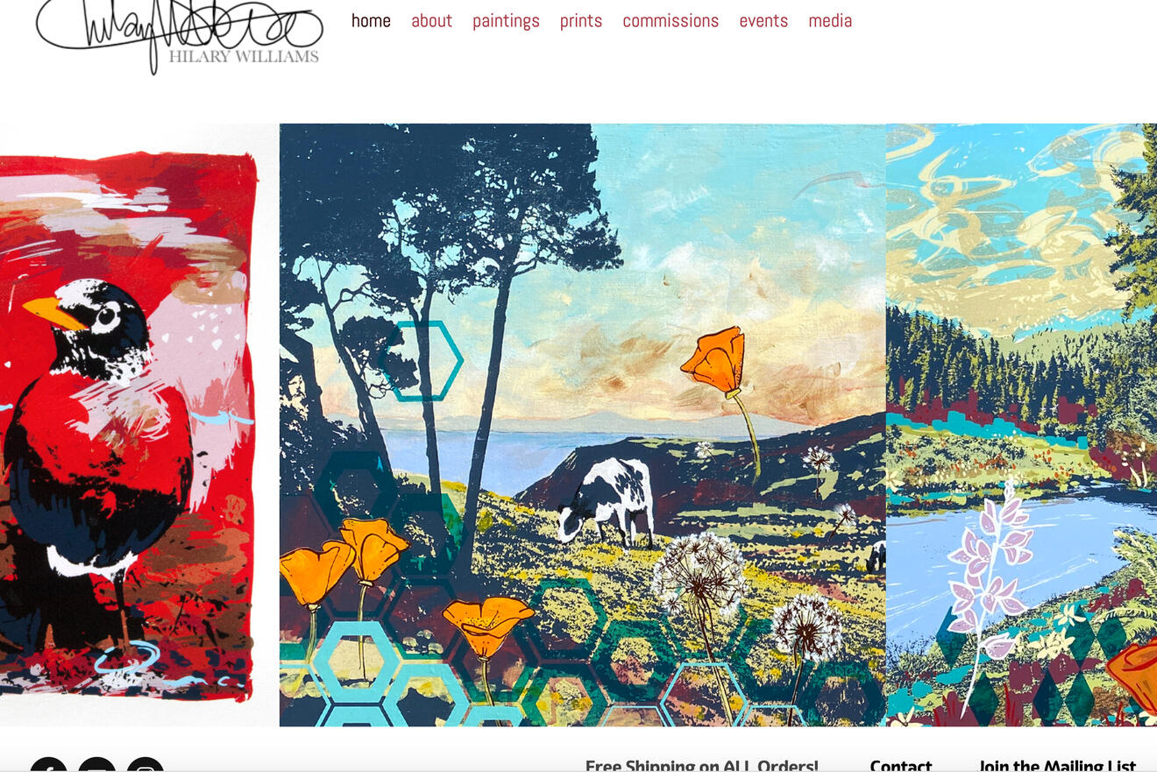Click Free Shipping on ALL Orders text
This screenshot has height=772, width=1157.
tap(702, 766)
